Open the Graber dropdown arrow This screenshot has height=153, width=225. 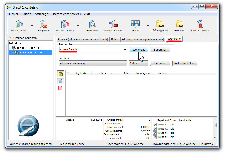coord(148,26)
